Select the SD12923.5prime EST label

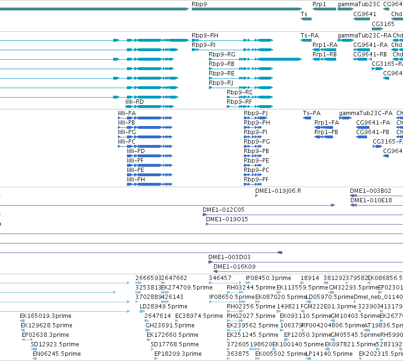tap(55, 344)
